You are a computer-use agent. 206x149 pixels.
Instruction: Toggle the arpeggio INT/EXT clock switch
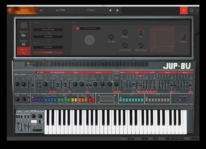[x=32, y=85]
